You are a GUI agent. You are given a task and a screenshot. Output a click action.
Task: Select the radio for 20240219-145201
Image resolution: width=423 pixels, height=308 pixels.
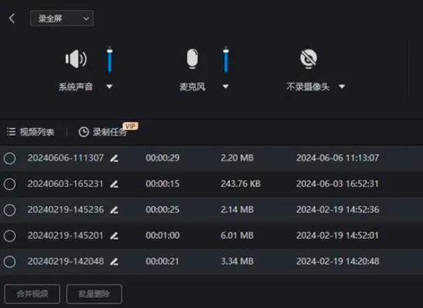tap(9, 236)
